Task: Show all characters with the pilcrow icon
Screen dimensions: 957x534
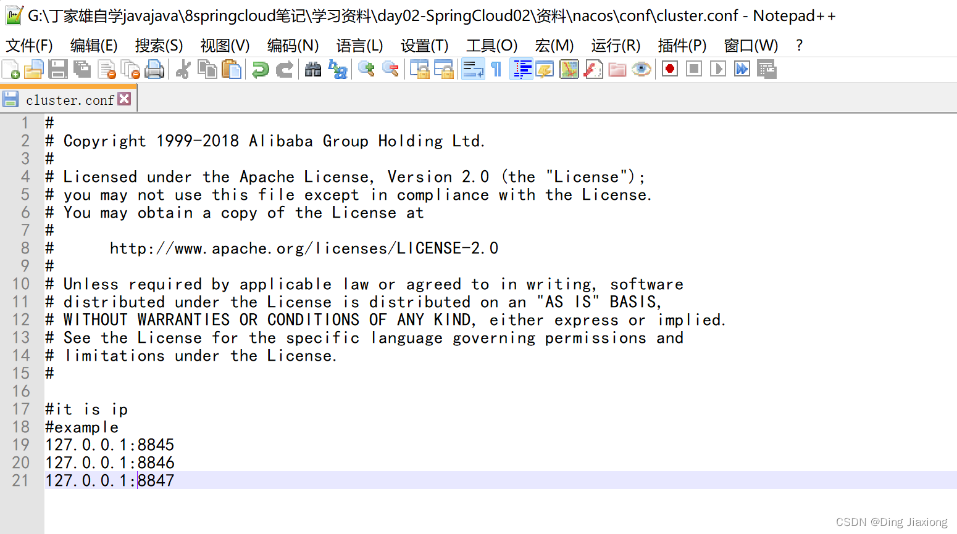Action: (x=496, y=69)
